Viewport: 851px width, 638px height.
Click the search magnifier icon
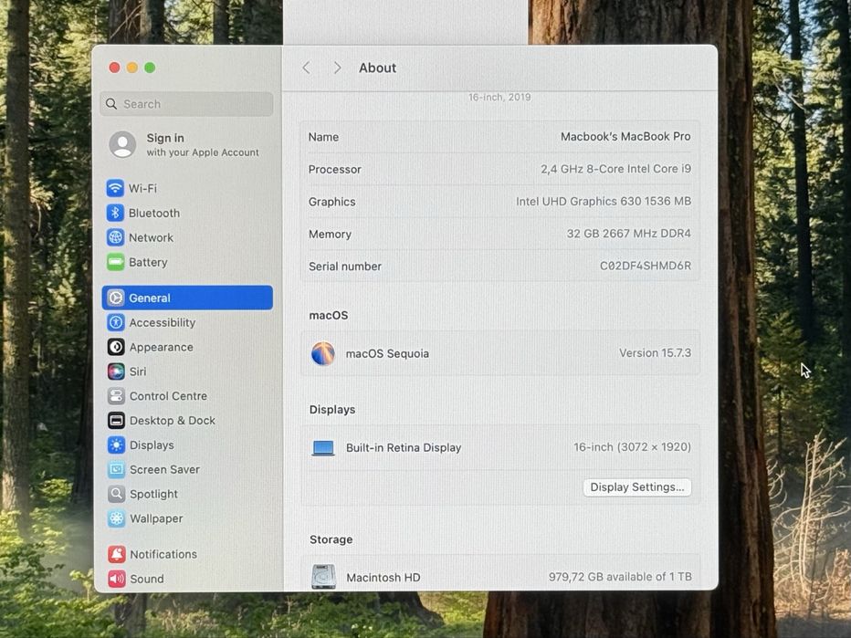pos(111,104)
